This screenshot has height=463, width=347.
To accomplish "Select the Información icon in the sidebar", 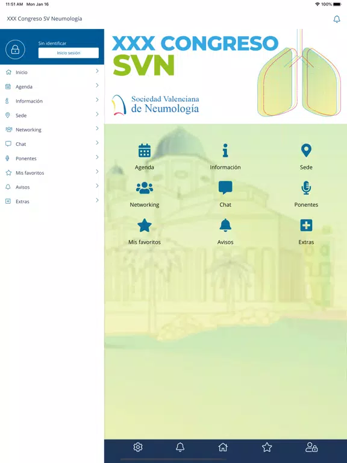I will [7, 101].
